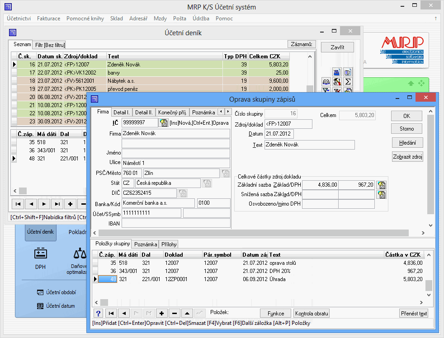This screenshot has height=338, width=444.
Task: Click the Kontrola obratu button
Action: [x=311, y=313]
